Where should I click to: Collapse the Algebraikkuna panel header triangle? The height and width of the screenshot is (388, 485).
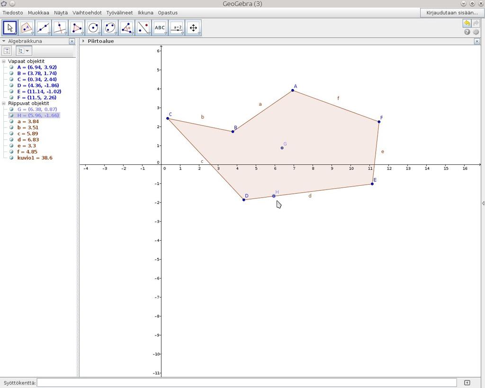pos(4,41)
